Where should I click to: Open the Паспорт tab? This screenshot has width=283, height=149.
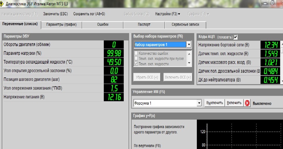point(144,25)
